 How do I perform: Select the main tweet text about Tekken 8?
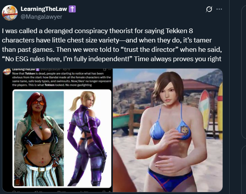112,45
